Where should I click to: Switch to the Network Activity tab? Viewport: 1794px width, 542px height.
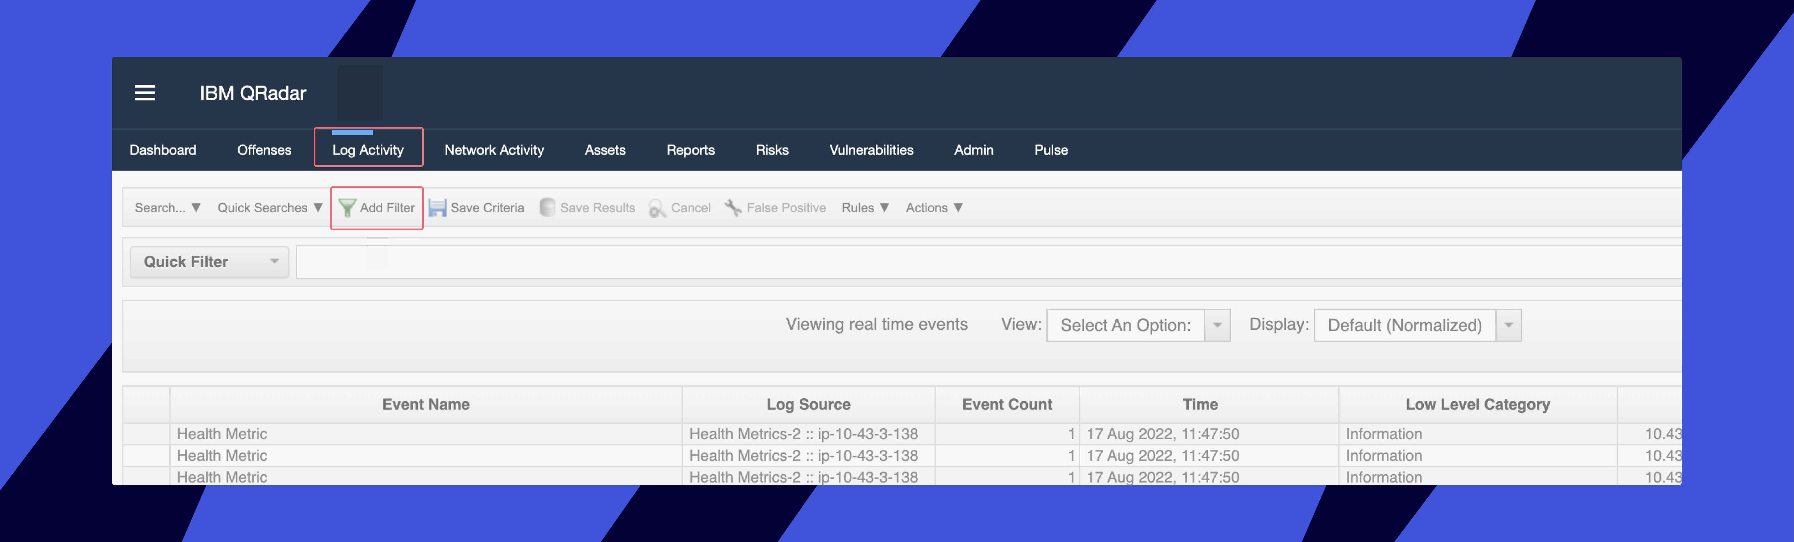(x=494, y=150)
